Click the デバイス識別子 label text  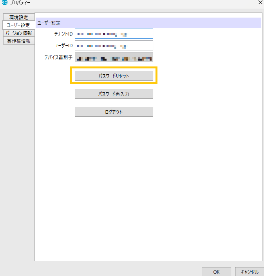58,57
